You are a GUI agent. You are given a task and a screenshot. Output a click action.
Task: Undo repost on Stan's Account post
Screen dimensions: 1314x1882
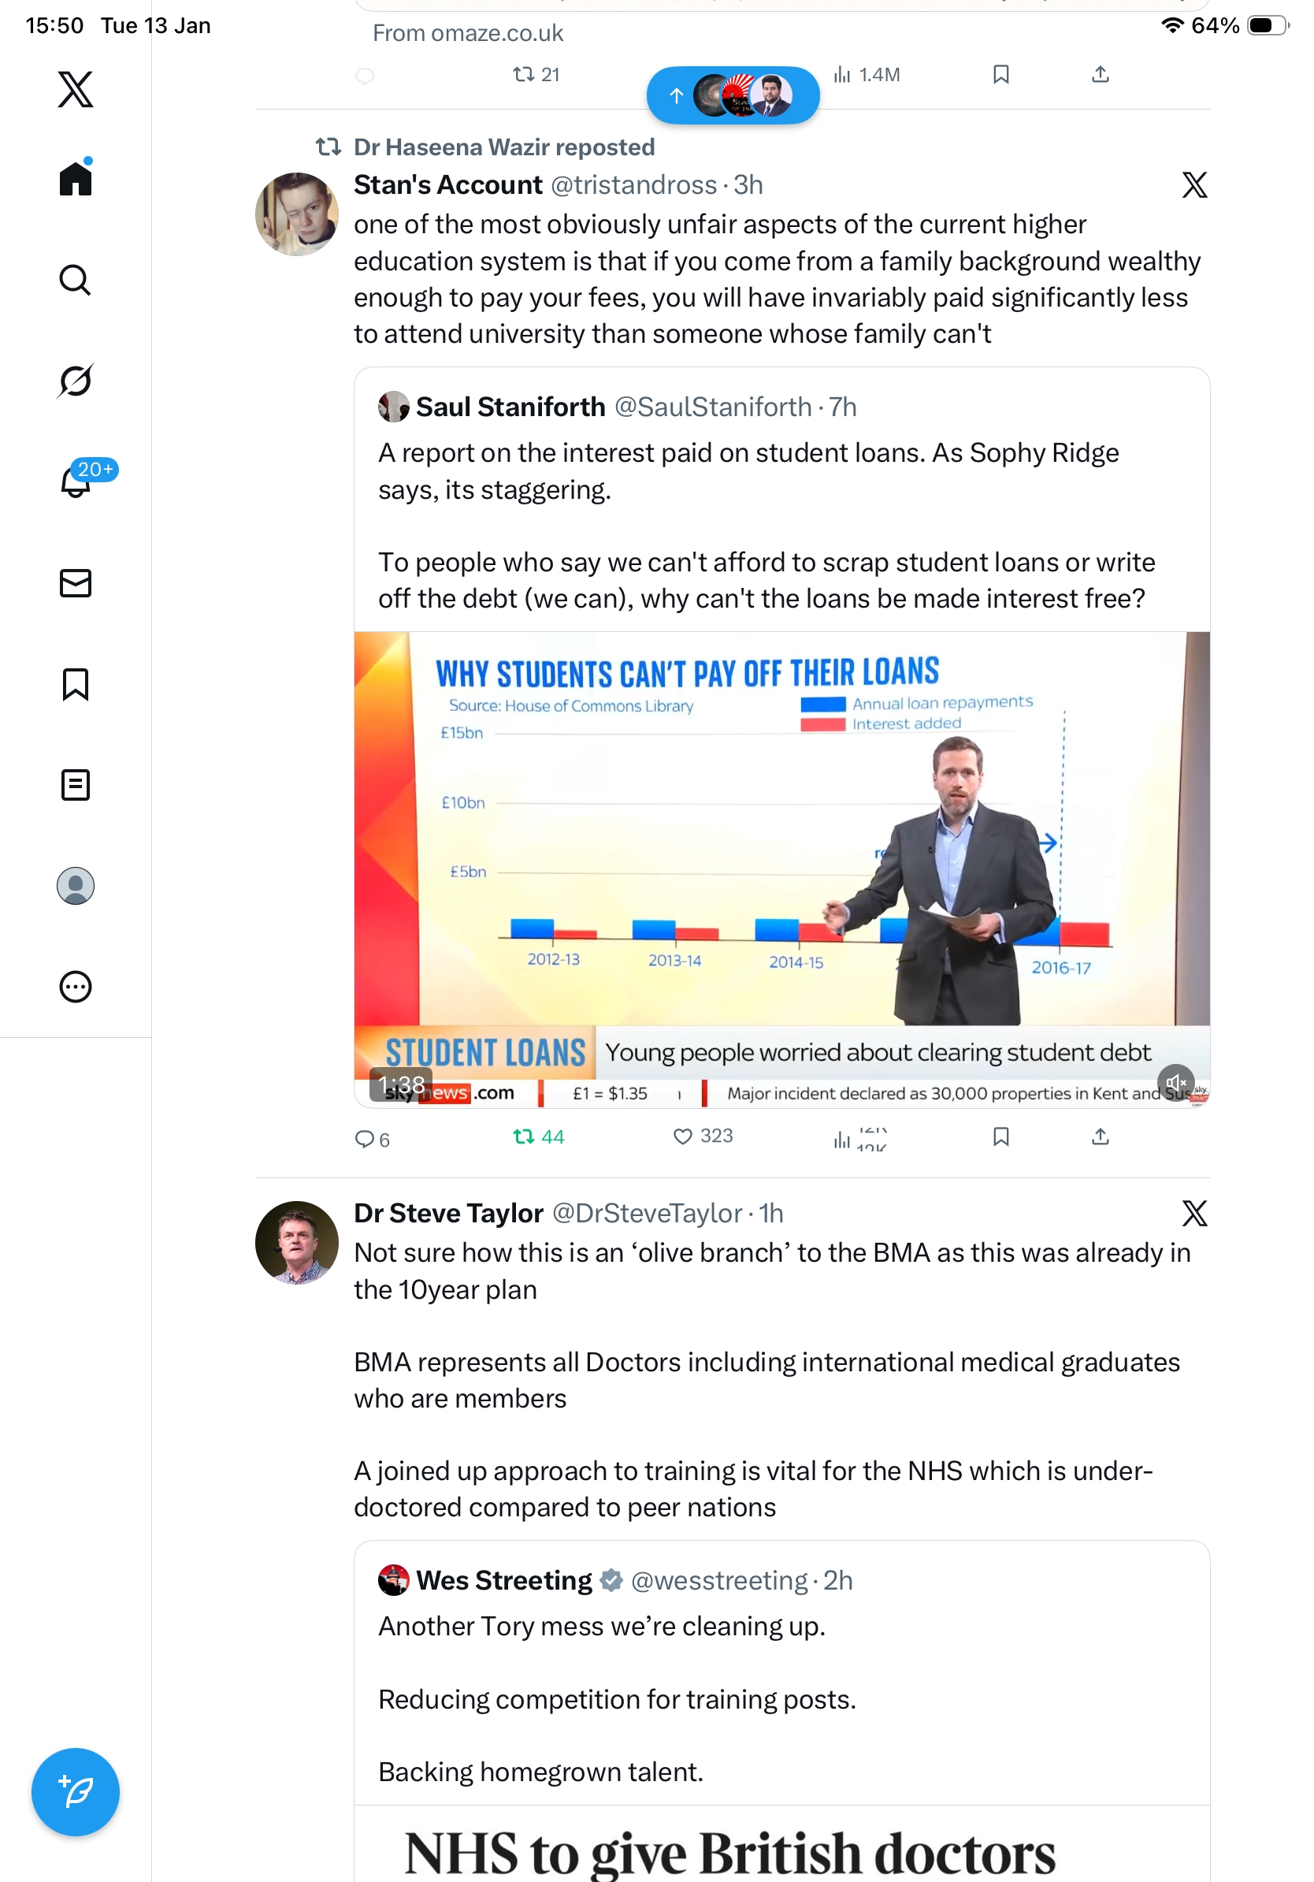click(538, 1137)
